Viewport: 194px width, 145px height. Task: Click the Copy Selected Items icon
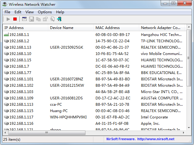point(38,19)
